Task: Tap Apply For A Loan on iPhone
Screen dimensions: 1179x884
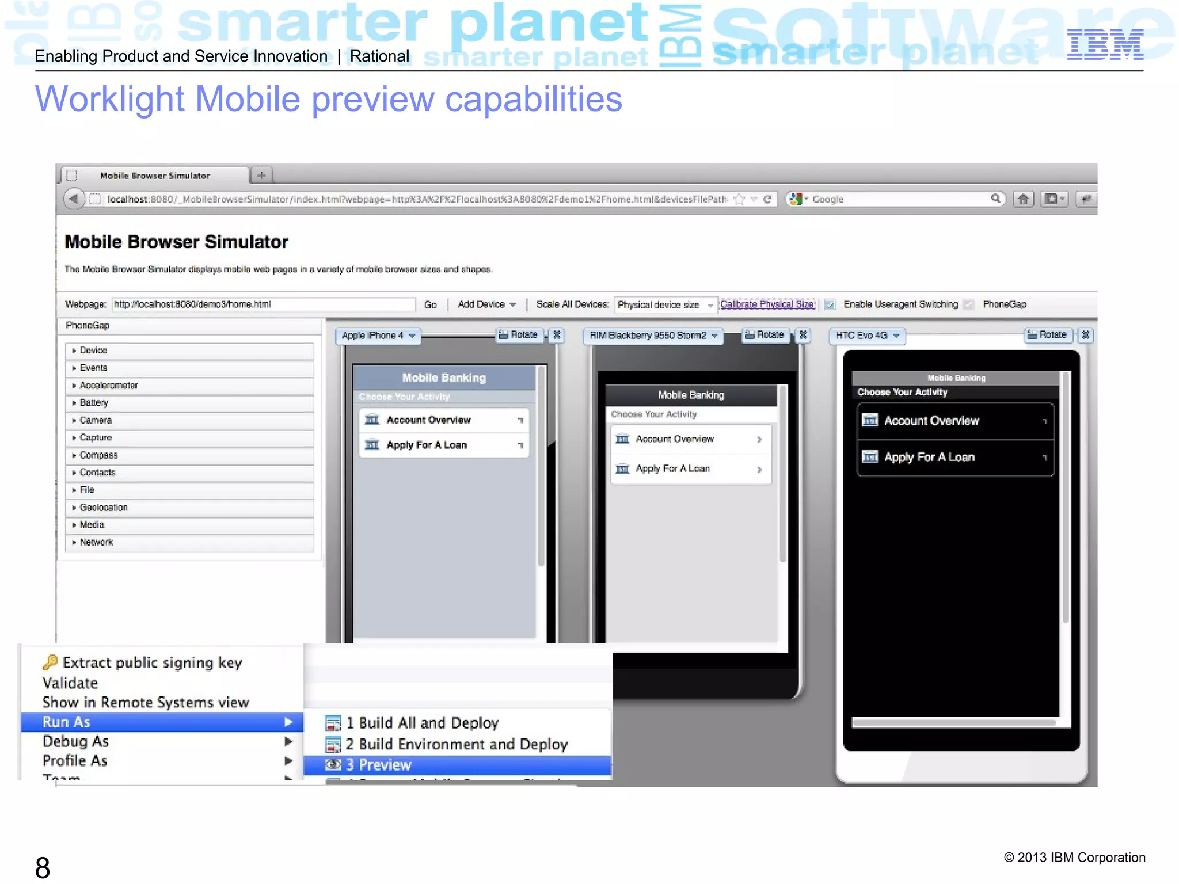Action: tap(444, 445)
